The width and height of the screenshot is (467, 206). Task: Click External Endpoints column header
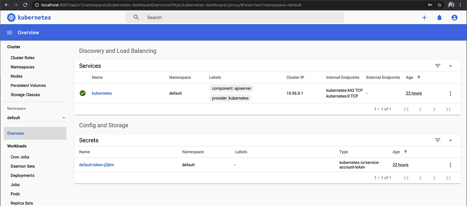[x=383, y=77]
